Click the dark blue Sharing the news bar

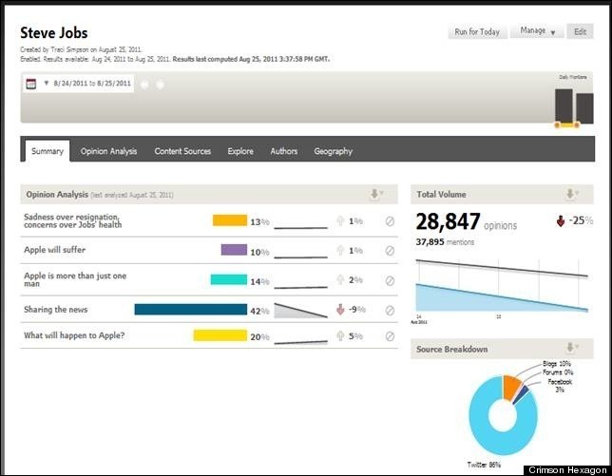(191, 309)
